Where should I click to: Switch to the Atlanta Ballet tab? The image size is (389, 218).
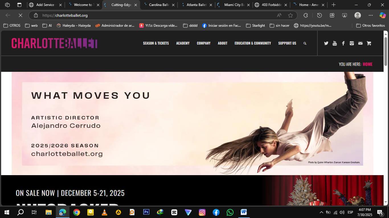pos(196,5)
